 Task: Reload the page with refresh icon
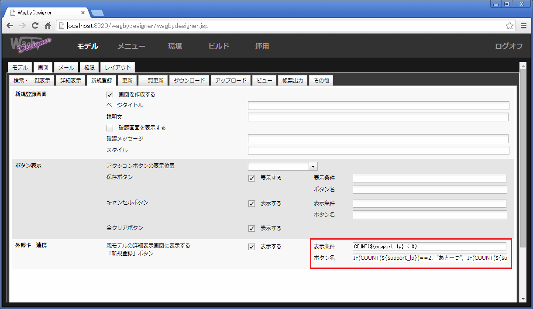pyautogui.click(x=35, y=26)
